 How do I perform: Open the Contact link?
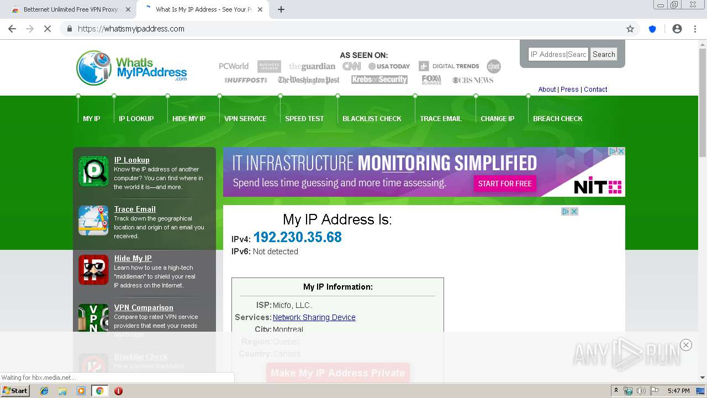595,90
